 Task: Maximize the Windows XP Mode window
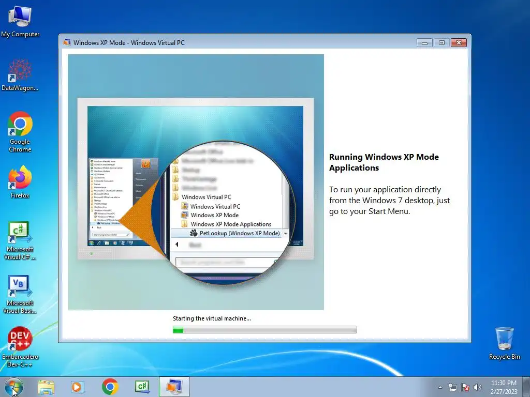441,43
